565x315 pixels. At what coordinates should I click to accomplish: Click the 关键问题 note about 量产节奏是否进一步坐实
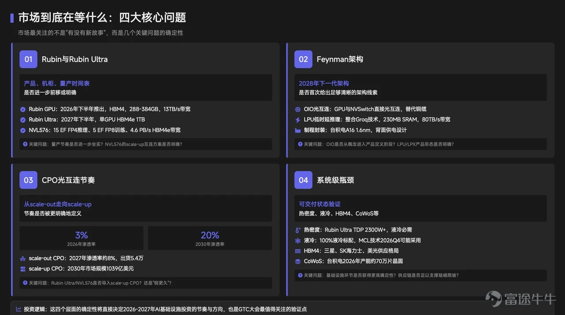[146, 144]
